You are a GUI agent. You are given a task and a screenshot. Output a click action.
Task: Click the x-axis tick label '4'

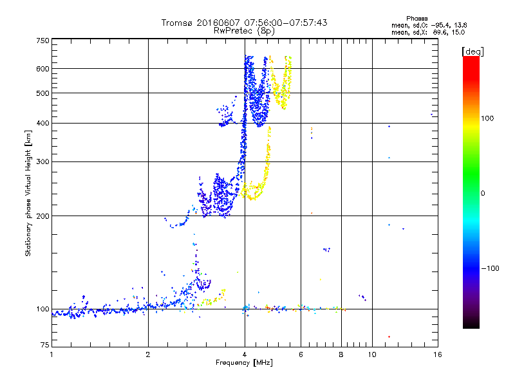pos(245,354)
